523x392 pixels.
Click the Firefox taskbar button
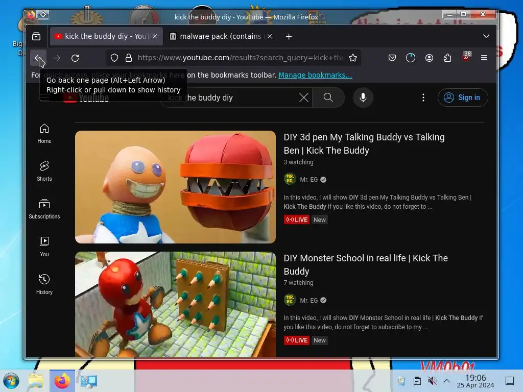click(62, 381)
